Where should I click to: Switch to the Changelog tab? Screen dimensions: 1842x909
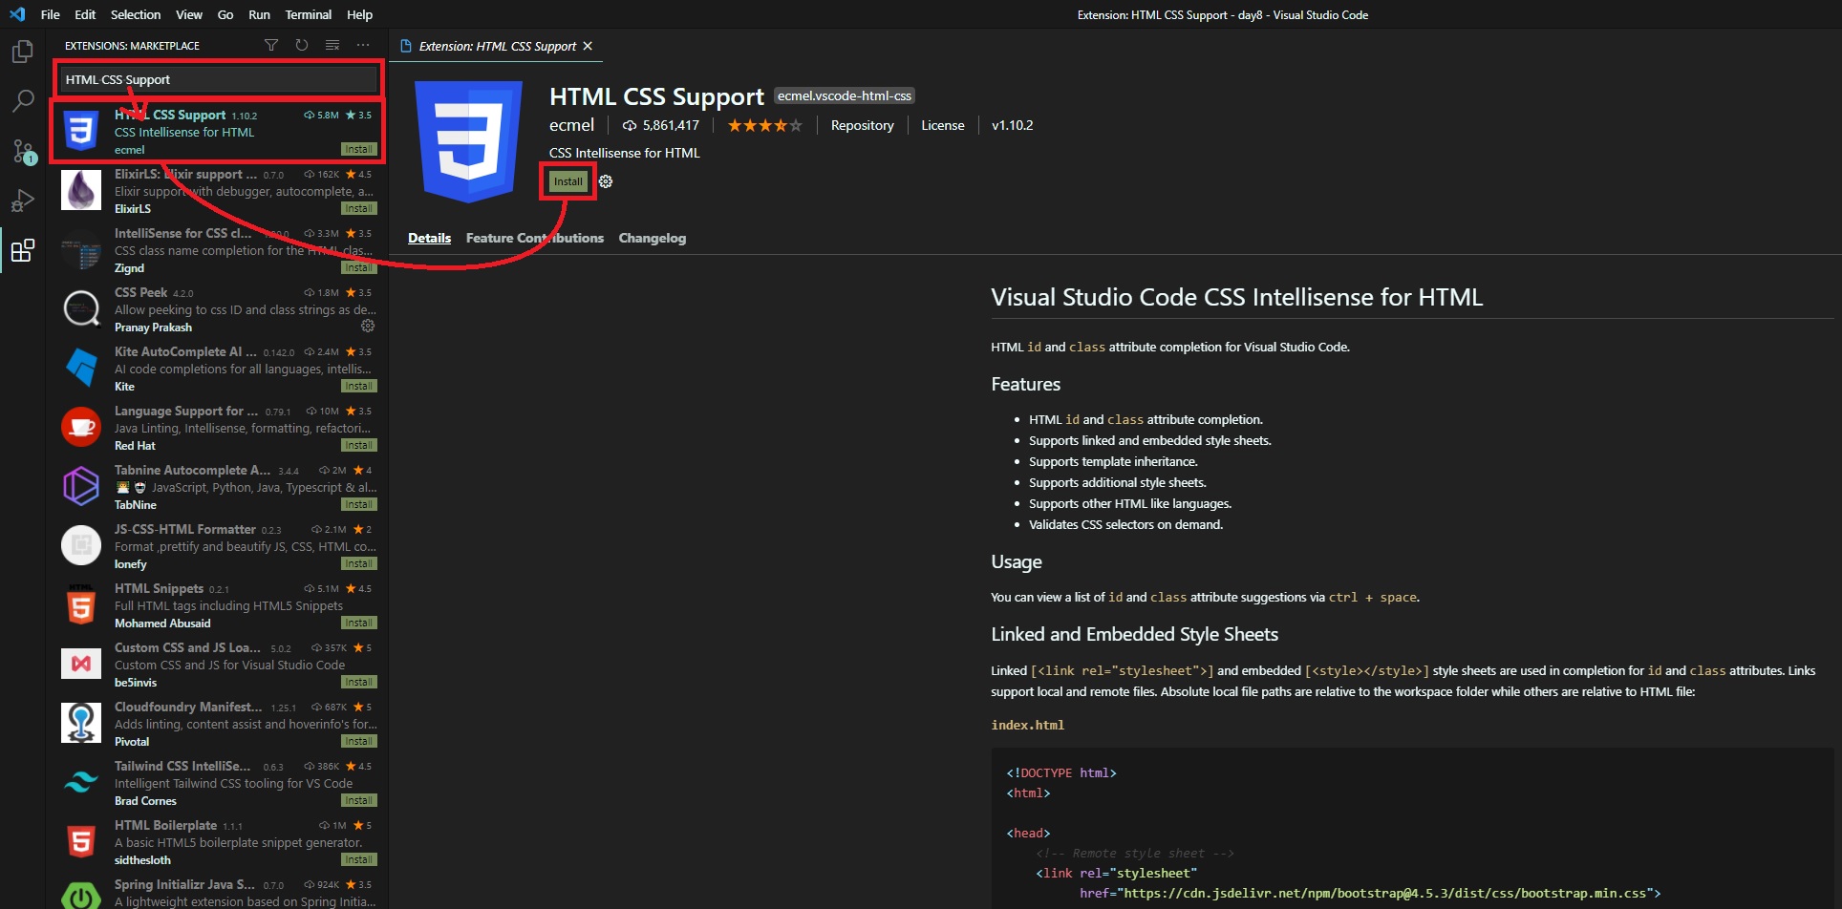click(x=653, y=238)
